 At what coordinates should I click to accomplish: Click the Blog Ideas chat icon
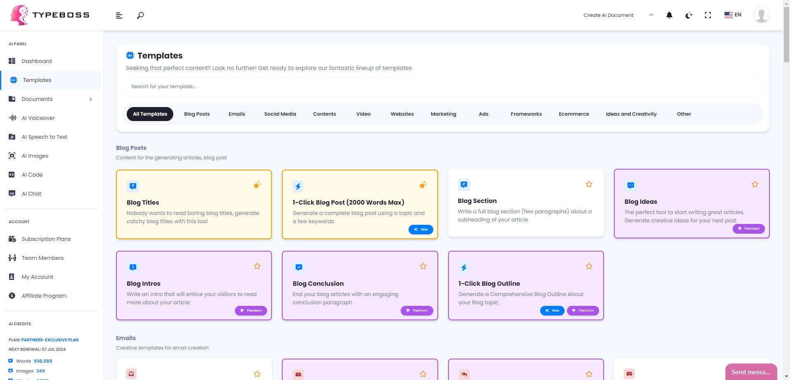630,185
